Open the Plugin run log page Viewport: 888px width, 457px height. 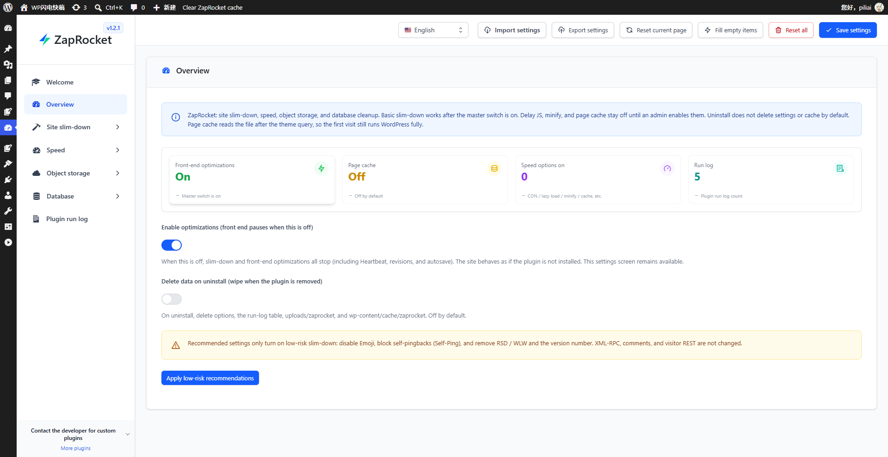pos(75,219)
